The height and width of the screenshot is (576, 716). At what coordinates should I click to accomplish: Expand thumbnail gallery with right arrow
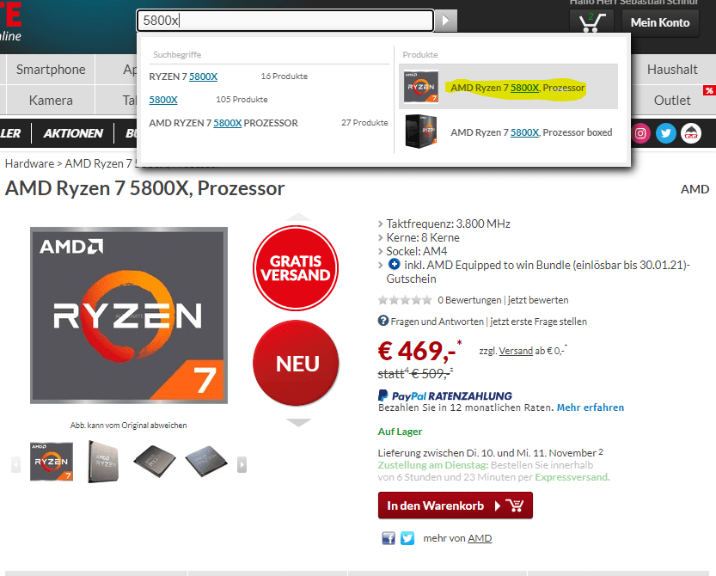tap(242, 465)
